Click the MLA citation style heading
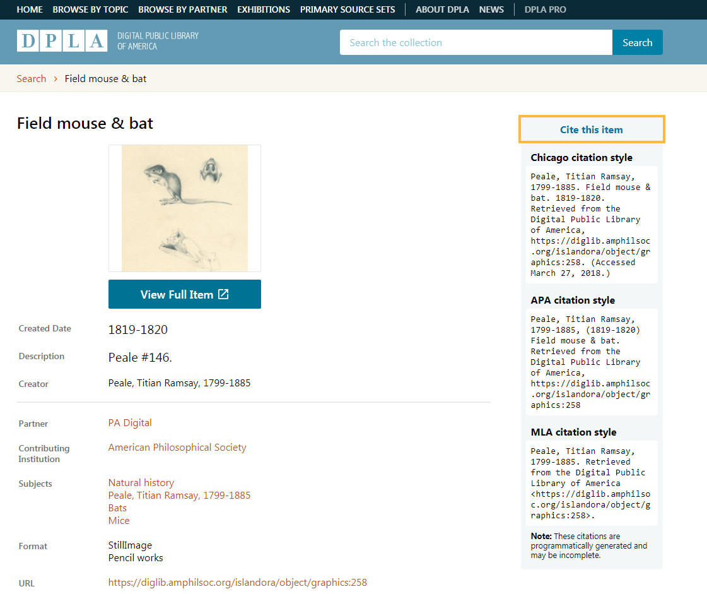 pos(573,432)
